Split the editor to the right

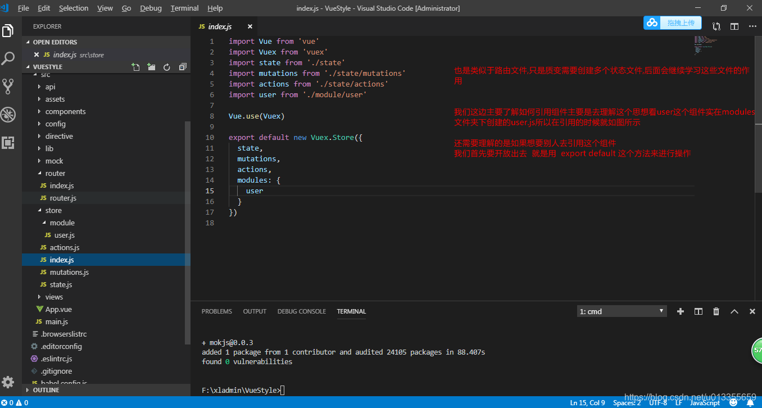click(x=734, y=26)
